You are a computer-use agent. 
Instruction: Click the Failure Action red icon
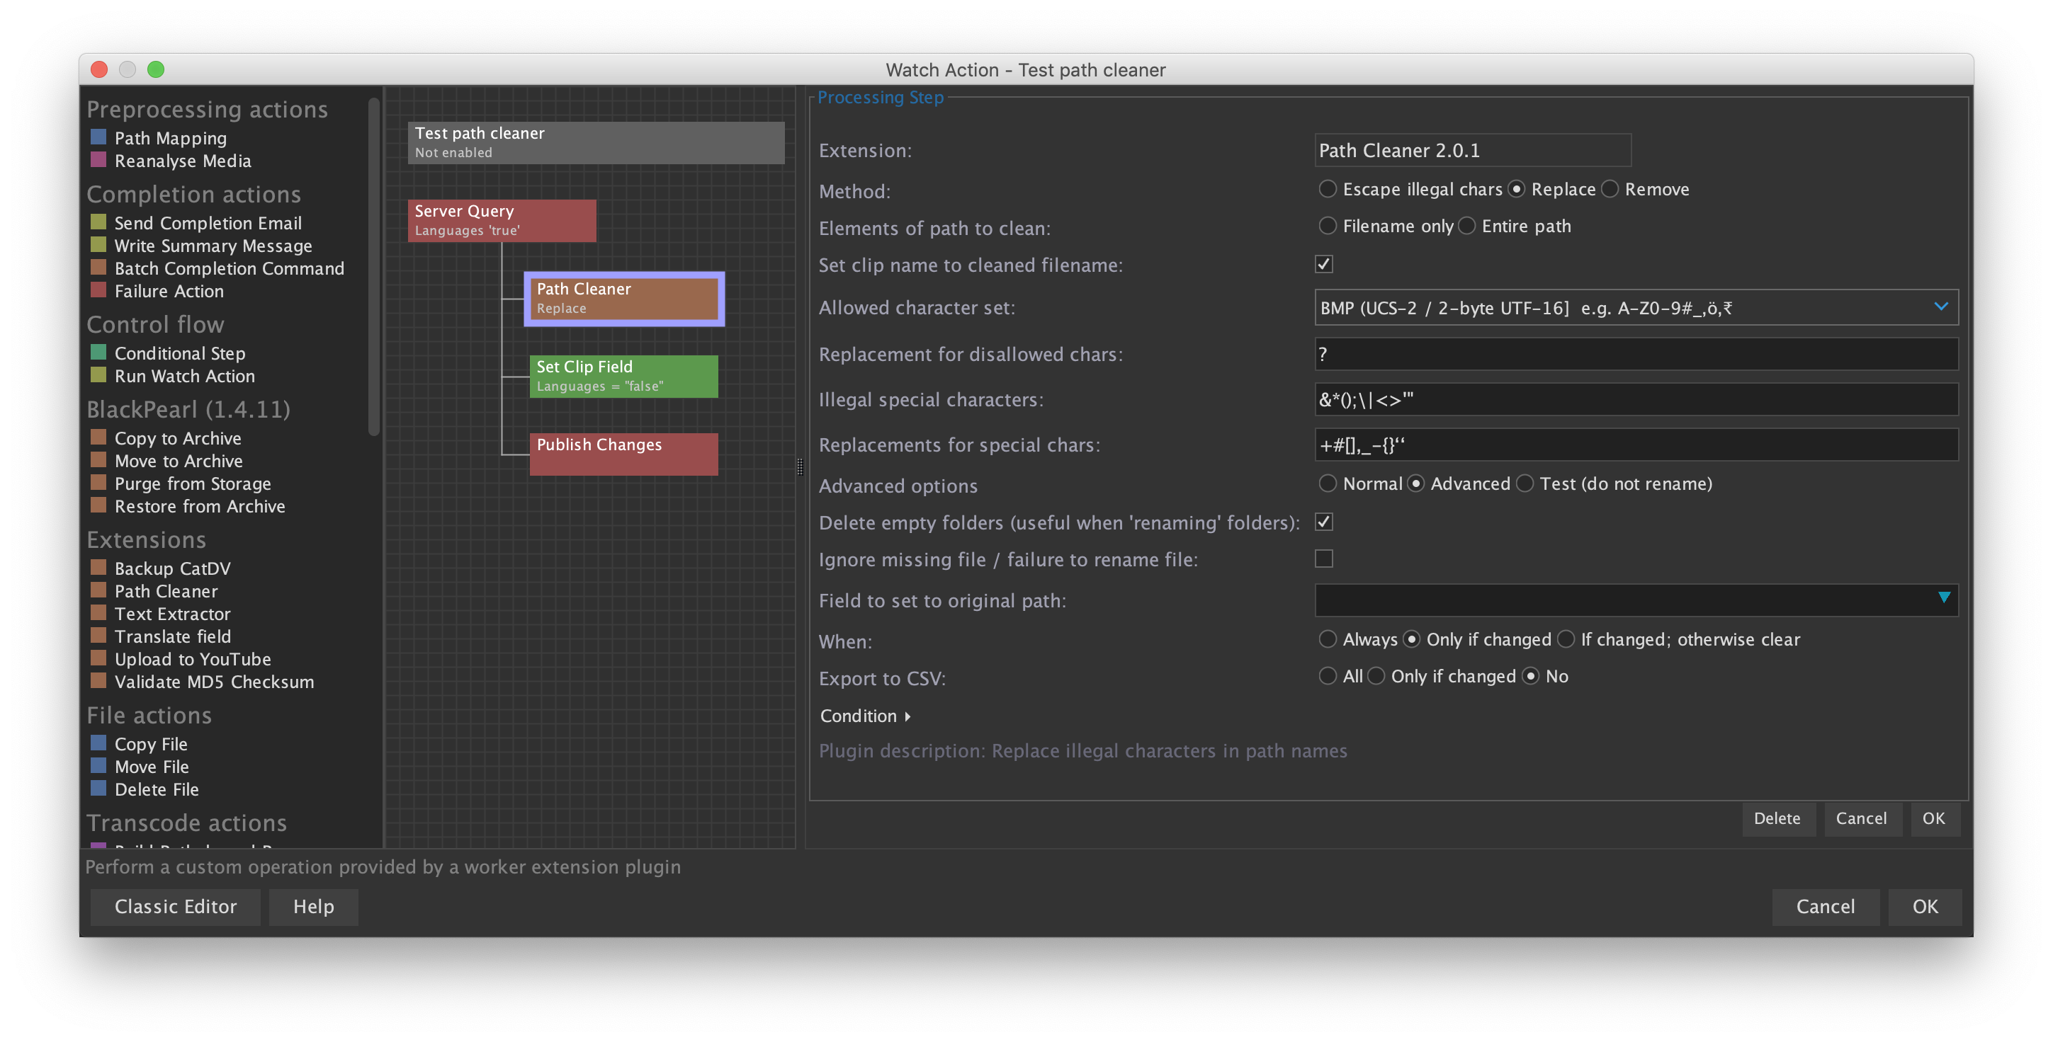(99, 290)
